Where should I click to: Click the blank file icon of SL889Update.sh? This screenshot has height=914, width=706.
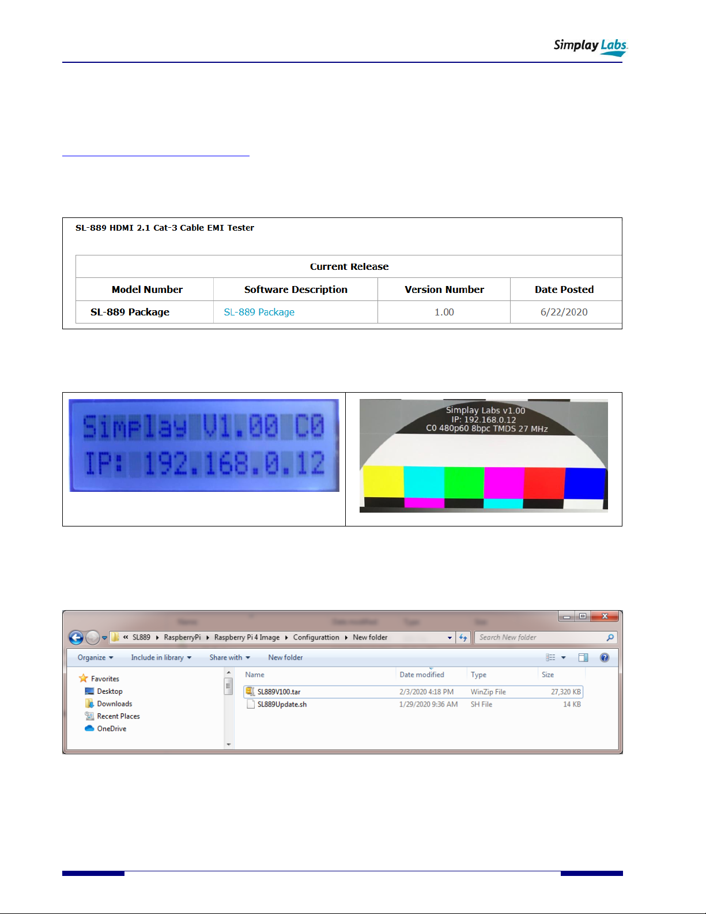point(250,704)
